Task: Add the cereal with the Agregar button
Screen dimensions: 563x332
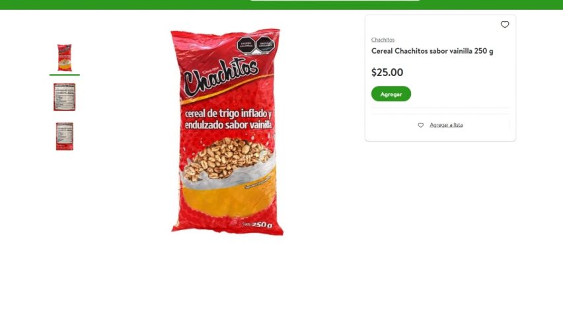Action: [x=391, y=94]
